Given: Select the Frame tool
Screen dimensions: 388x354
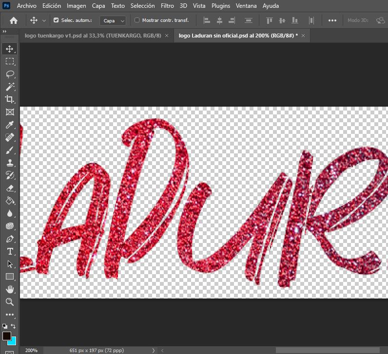Looking at the screenshot, I should coord(10,112).
